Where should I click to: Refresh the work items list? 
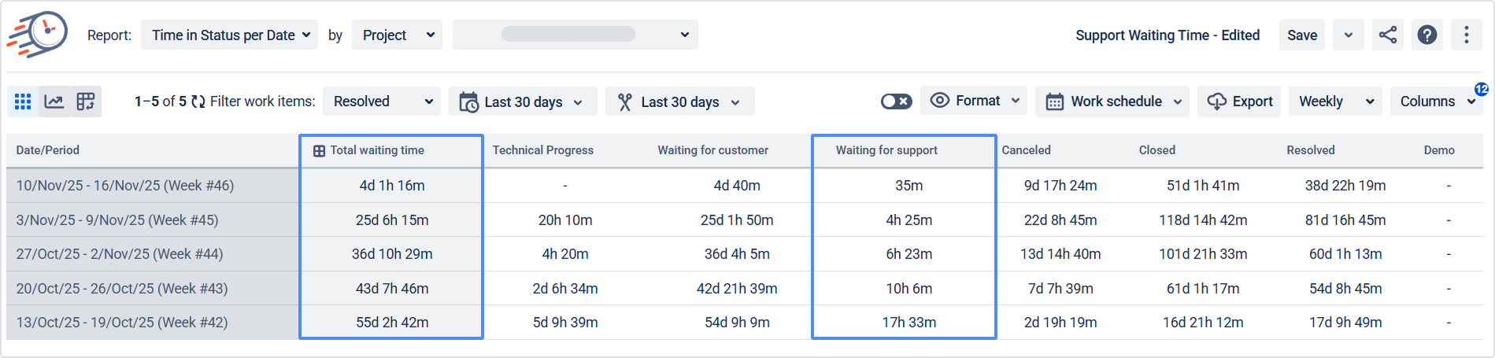pos(198,101)
